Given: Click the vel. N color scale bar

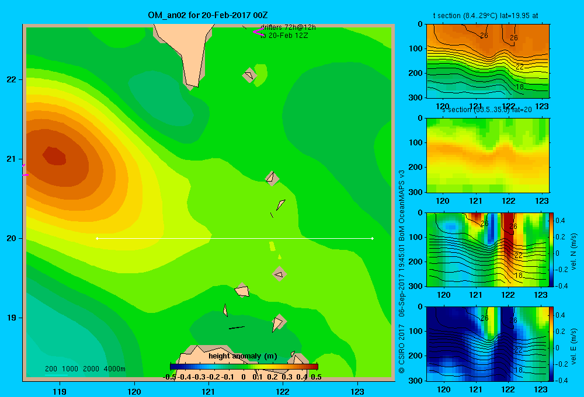Looking at the screenshot, I should pyautogui.click(x=552, y=249).
